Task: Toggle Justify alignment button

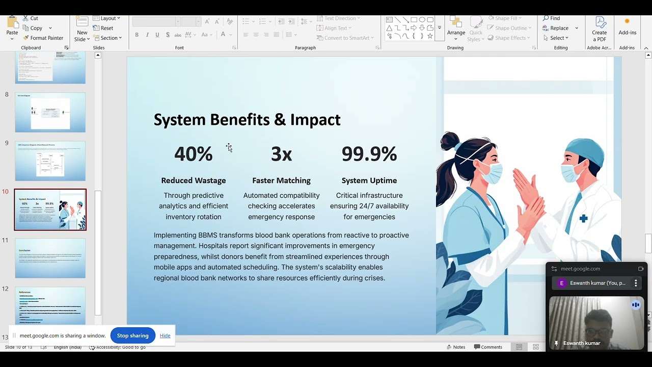Action: point(276,35)
